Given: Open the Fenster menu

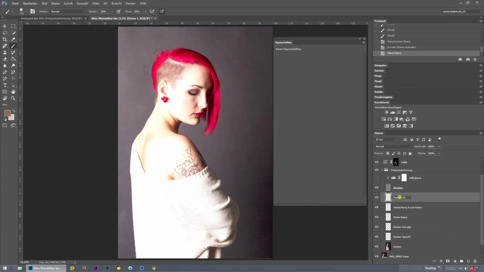Looking at the screenshot, I should click(x=131, y=4).
